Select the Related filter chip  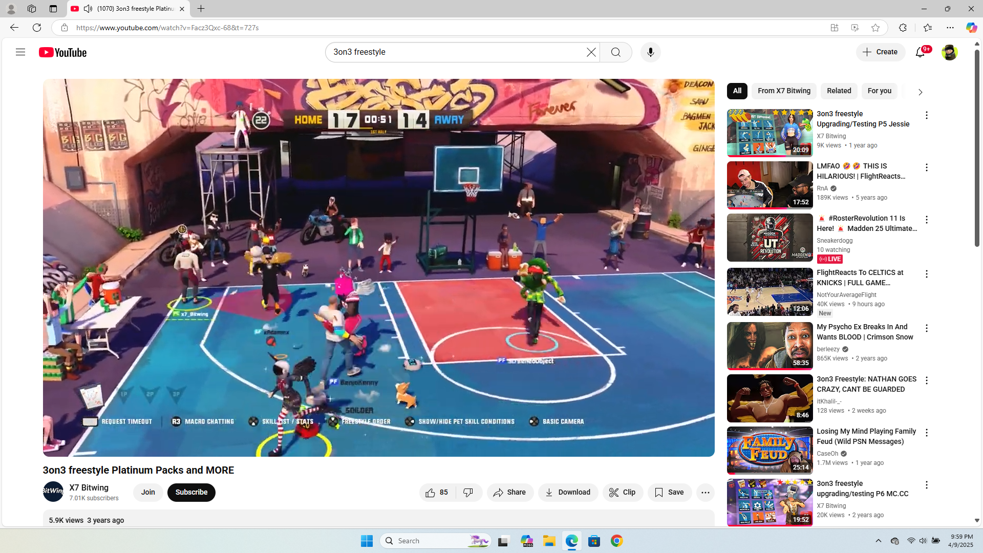839,91
